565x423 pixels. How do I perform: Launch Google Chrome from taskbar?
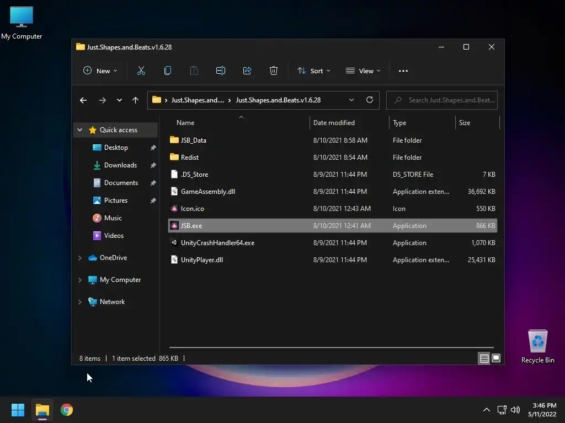tap(67, 410)
